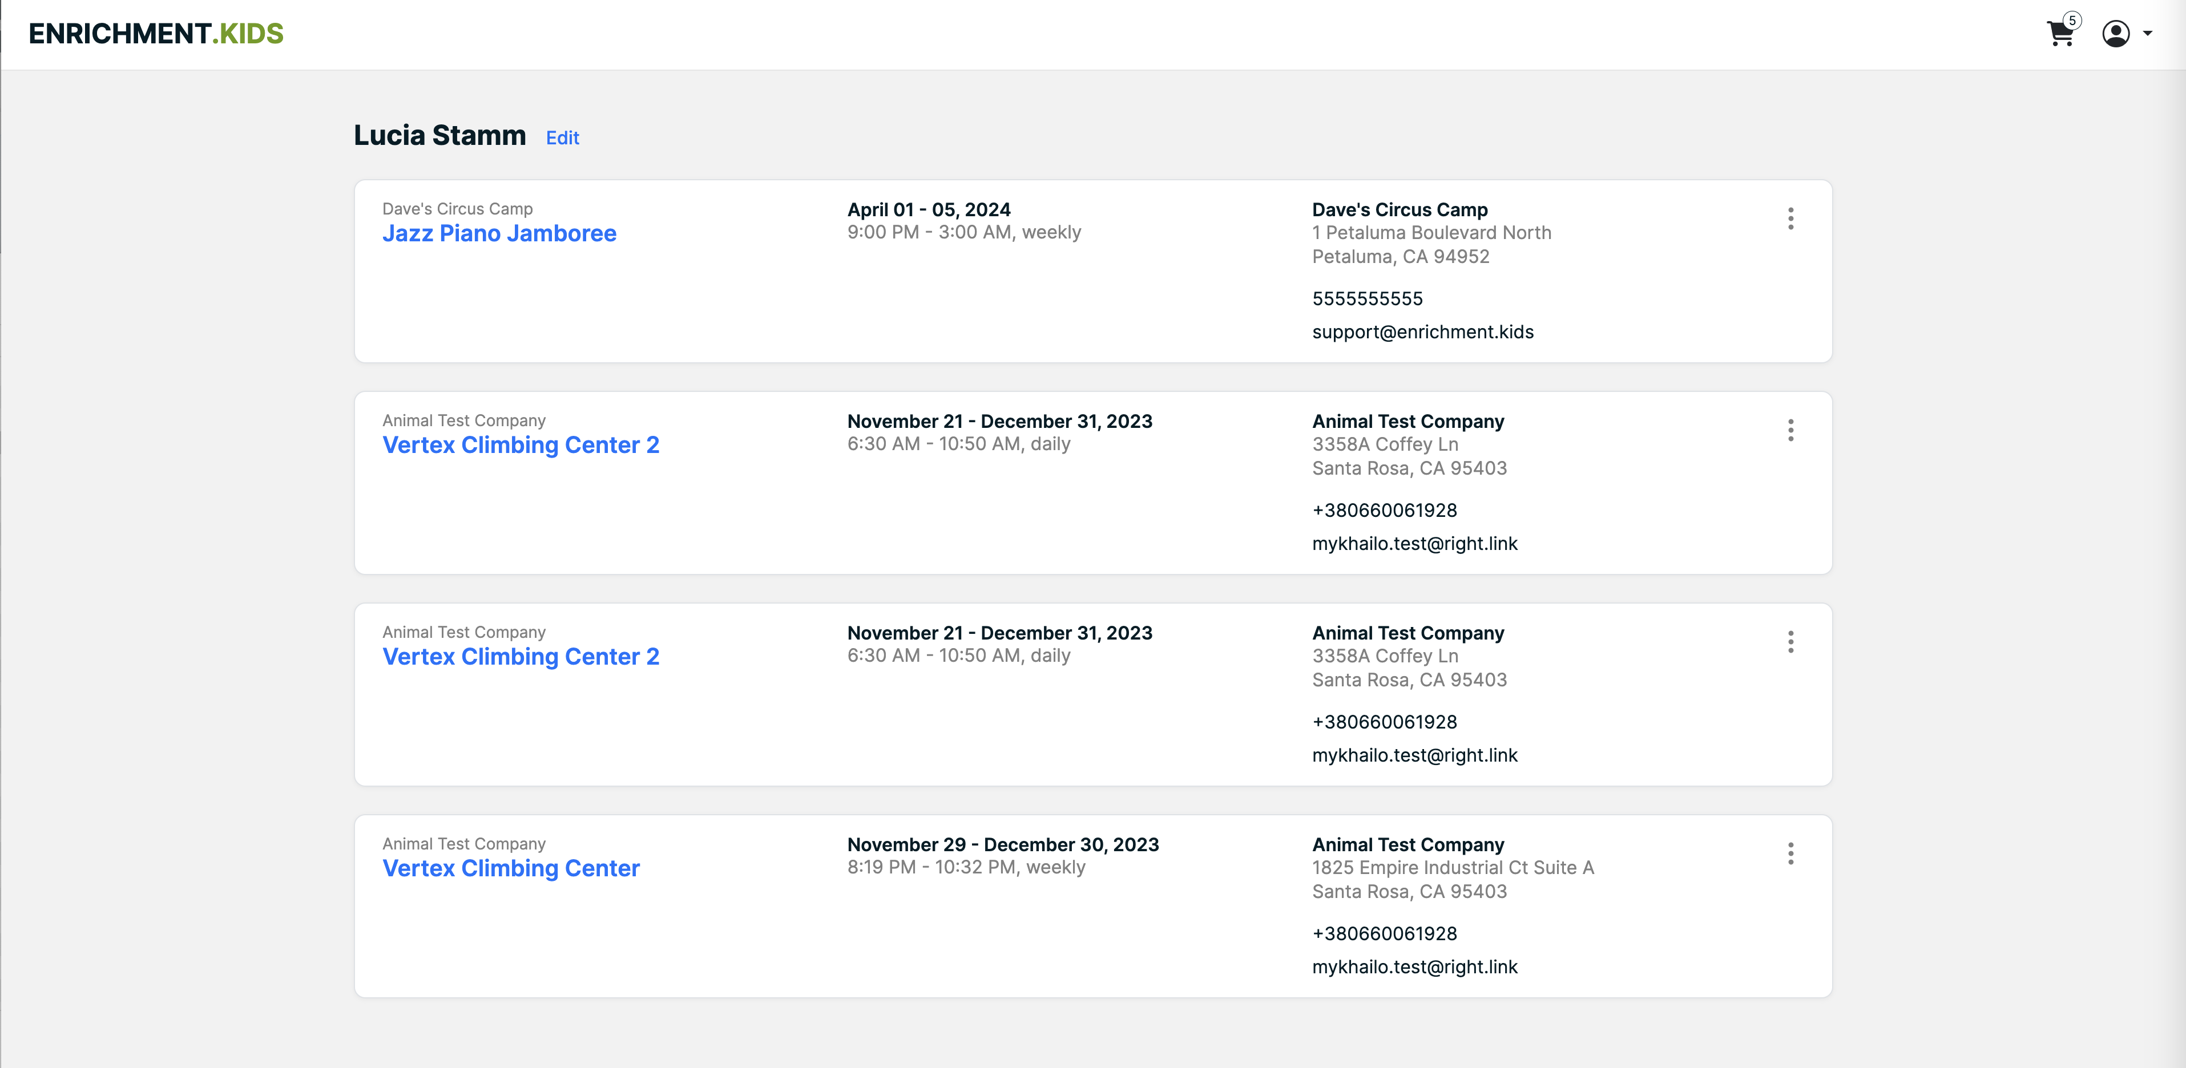This screenshot has height=1068, width=2186.
Task: Click April 01 - 05, 2024 date
Action: 929,209
